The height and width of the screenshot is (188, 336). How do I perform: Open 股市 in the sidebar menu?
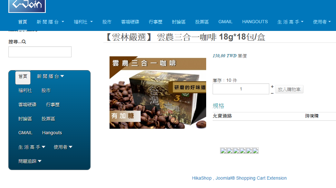[46, 90]
